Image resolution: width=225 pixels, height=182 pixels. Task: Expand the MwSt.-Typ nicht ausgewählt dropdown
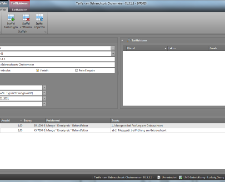(x=44, y=93)
